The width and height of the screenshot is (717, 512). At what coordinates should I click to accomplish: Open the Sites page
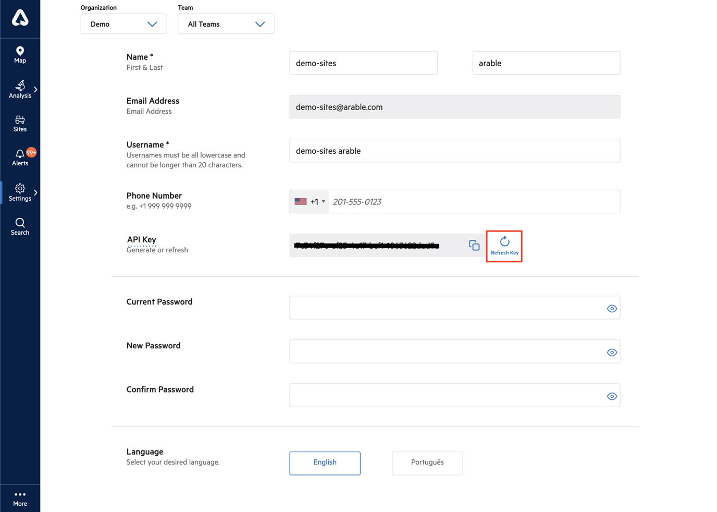(x=20, y=124)
